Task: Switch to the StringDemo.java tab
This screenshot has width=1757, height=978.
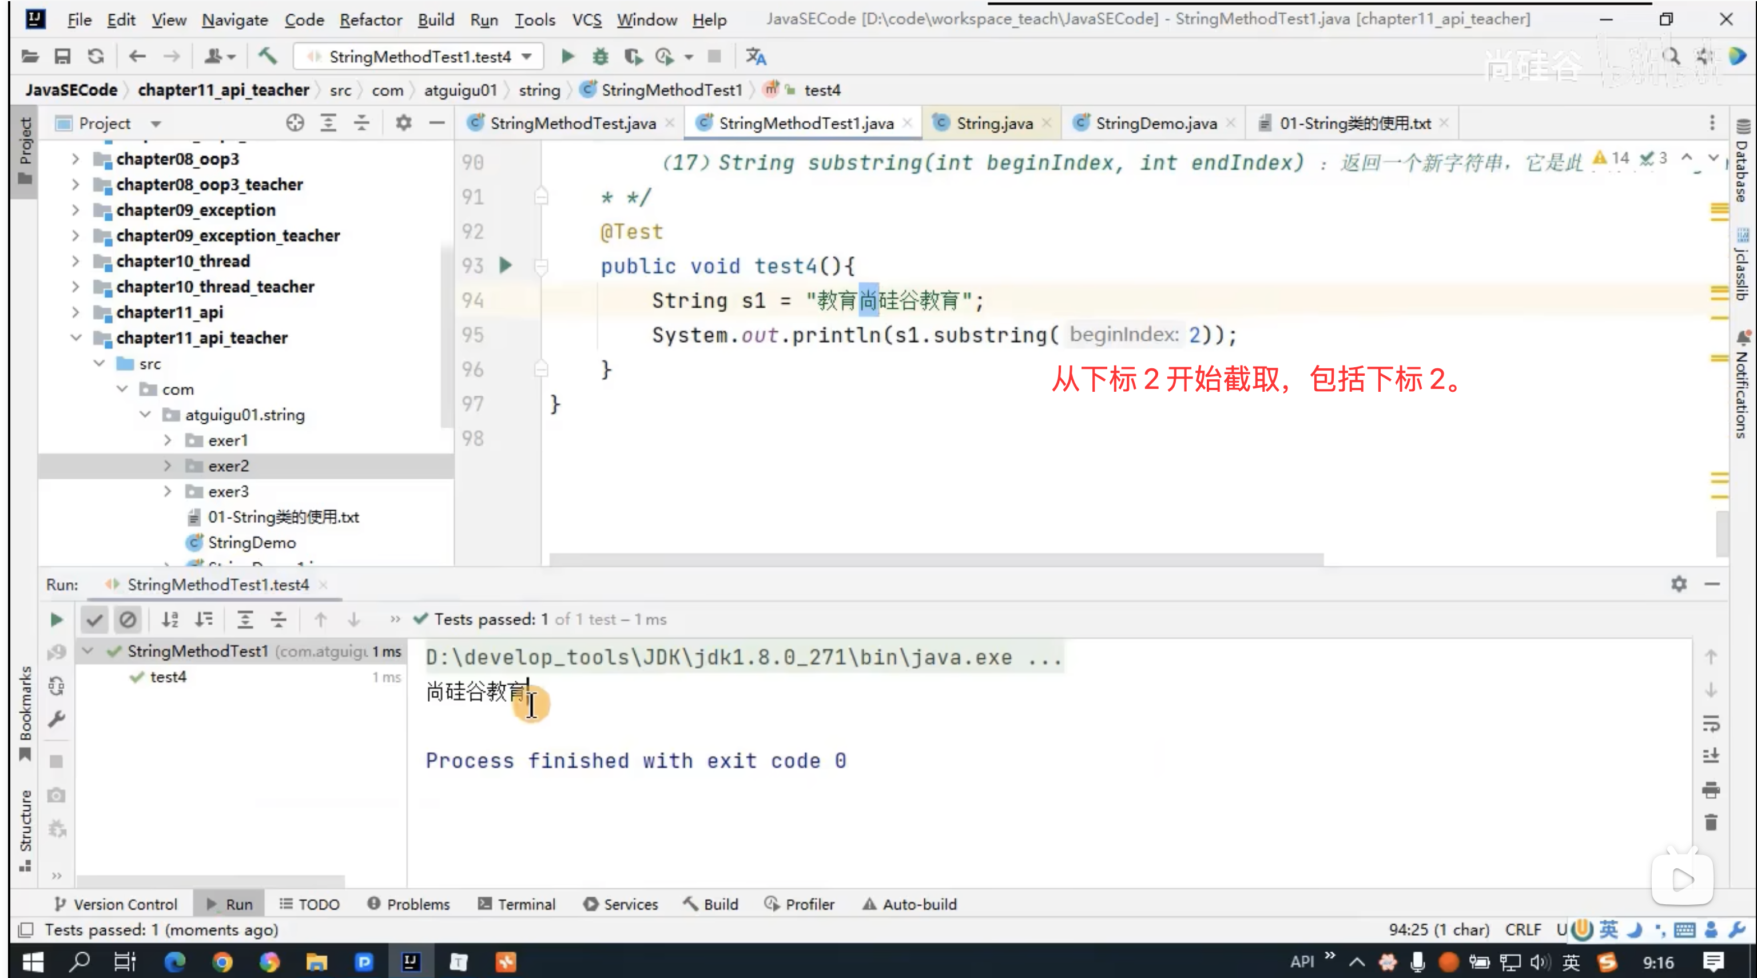Action: pyautogui.click(x=1155, y=124)
